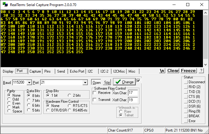
Task: Select the Port tab
Action: tap(21, 71)
